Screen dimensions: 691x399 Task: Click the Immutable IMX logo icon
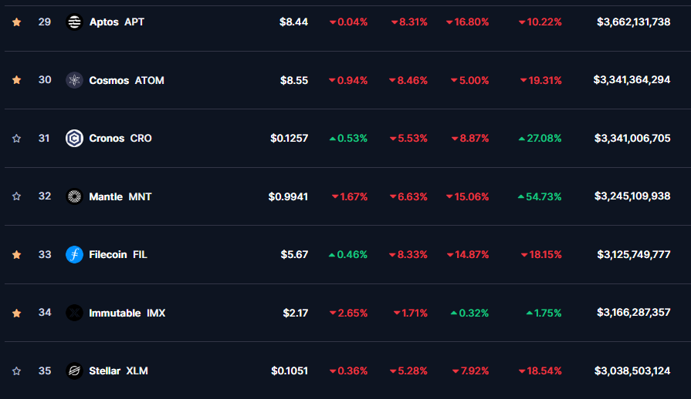click(74, 313)
